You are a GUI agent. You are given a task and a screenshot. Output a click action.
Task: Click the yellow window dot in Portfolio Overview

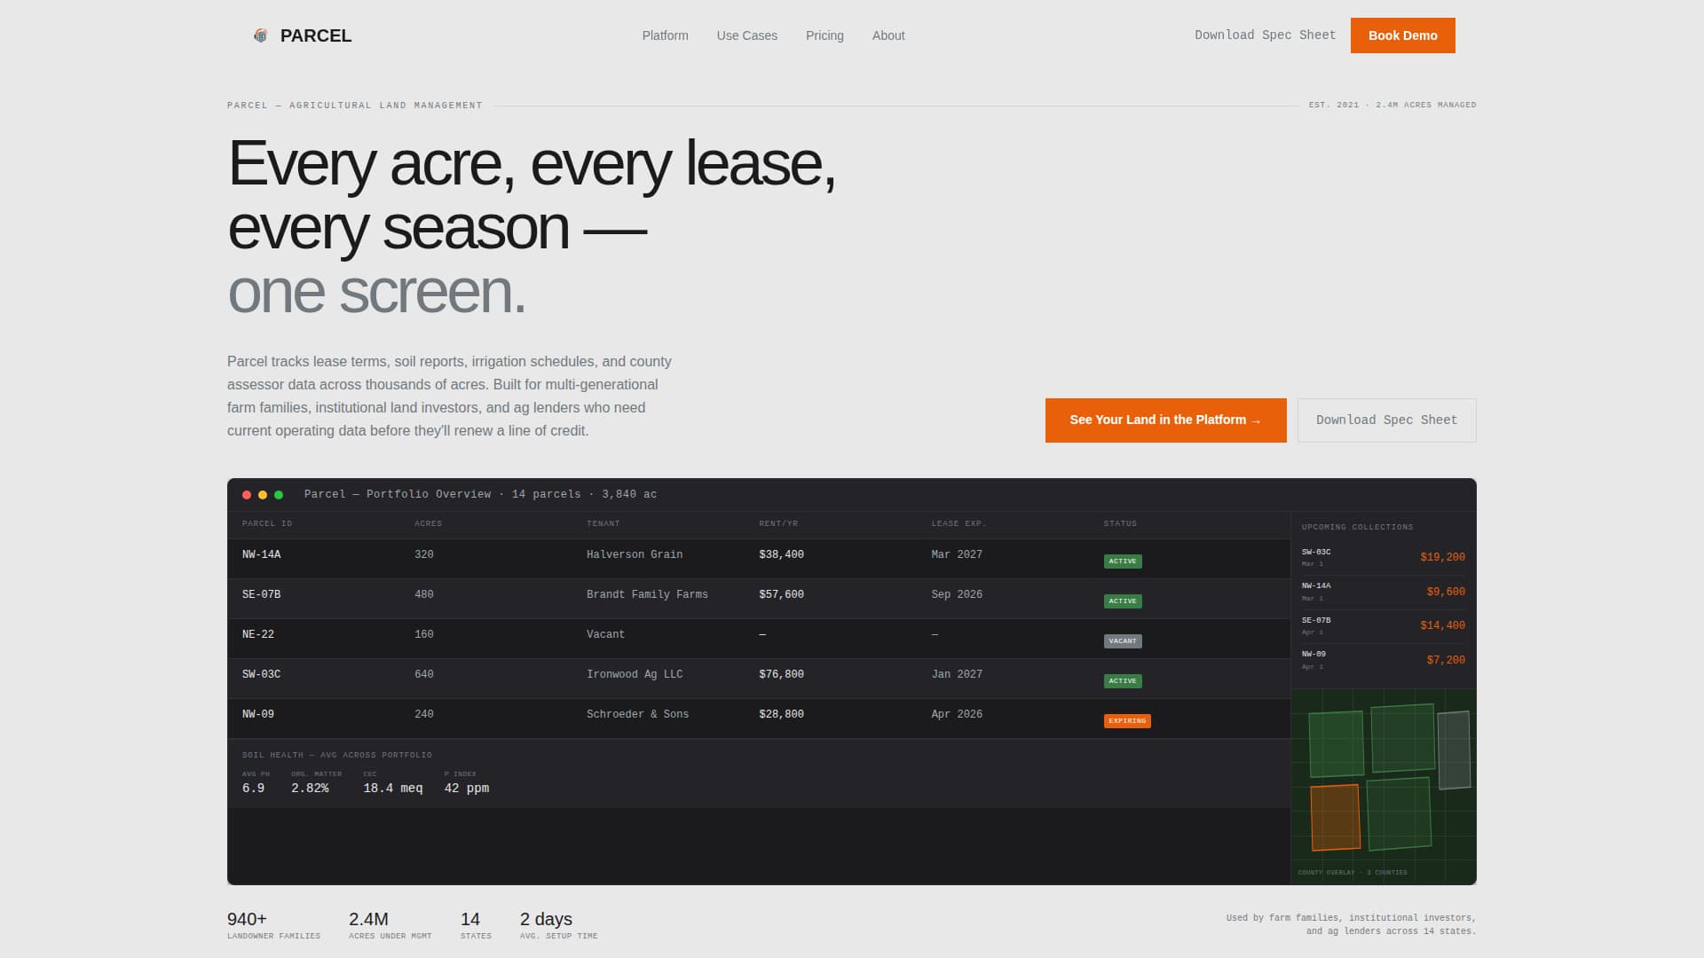(x=263, y=495)
